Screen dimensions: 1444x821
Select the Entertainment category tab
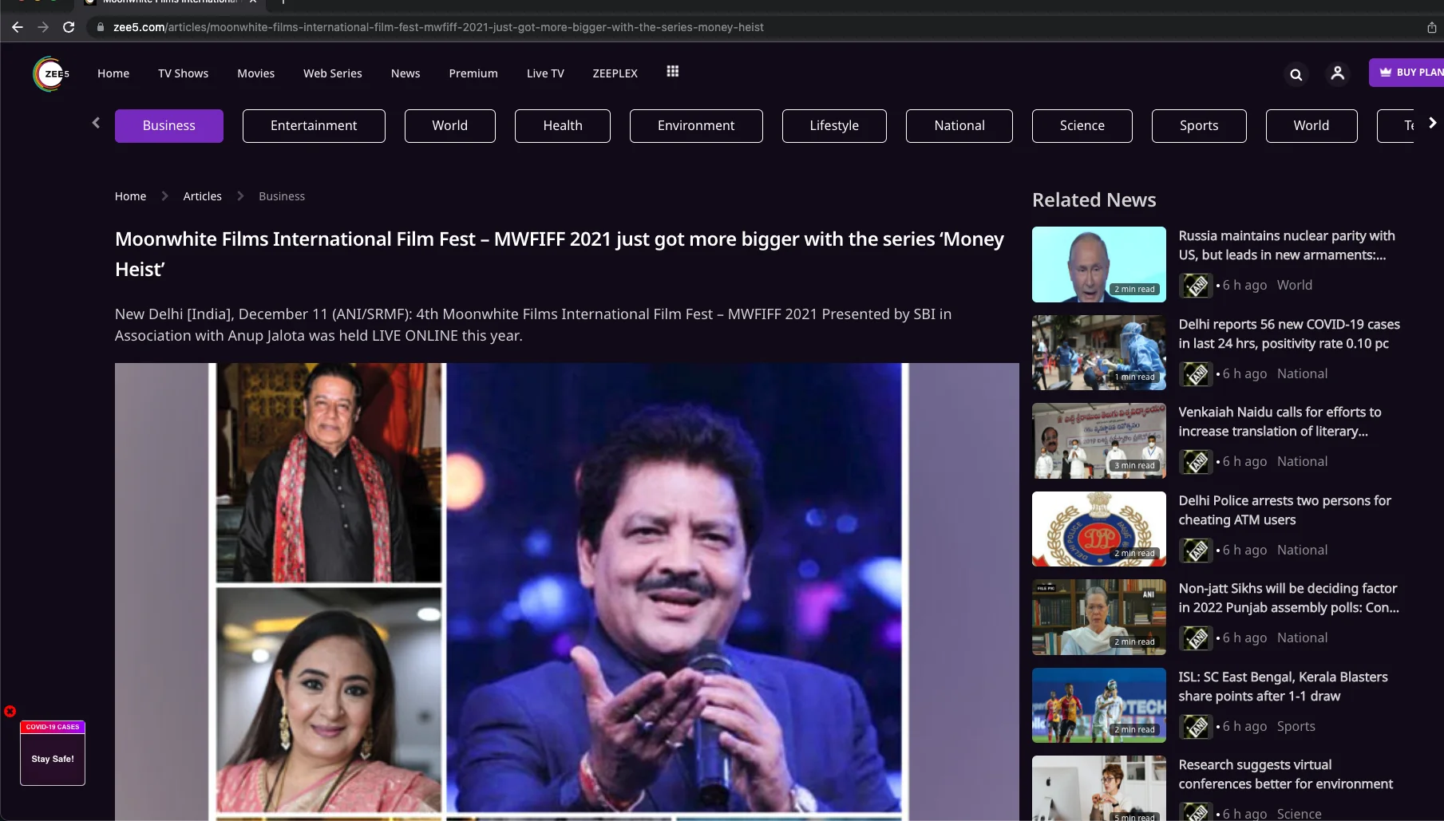(314, 126)
